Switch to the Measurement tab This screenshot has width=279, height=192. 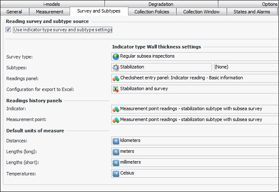tap(50, 12)
